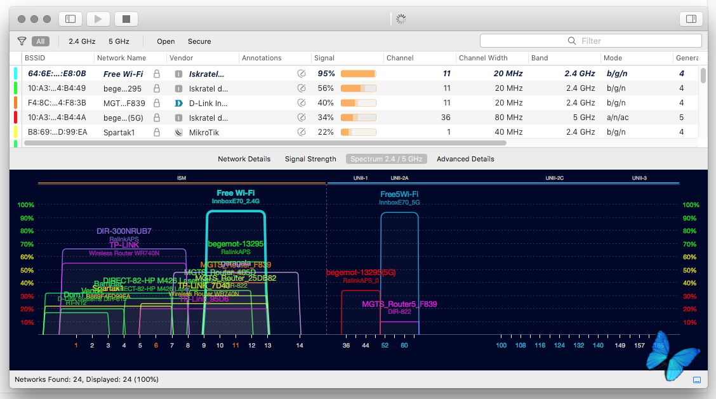
Task: Click the Start scan play button
Action: (98, 19)
